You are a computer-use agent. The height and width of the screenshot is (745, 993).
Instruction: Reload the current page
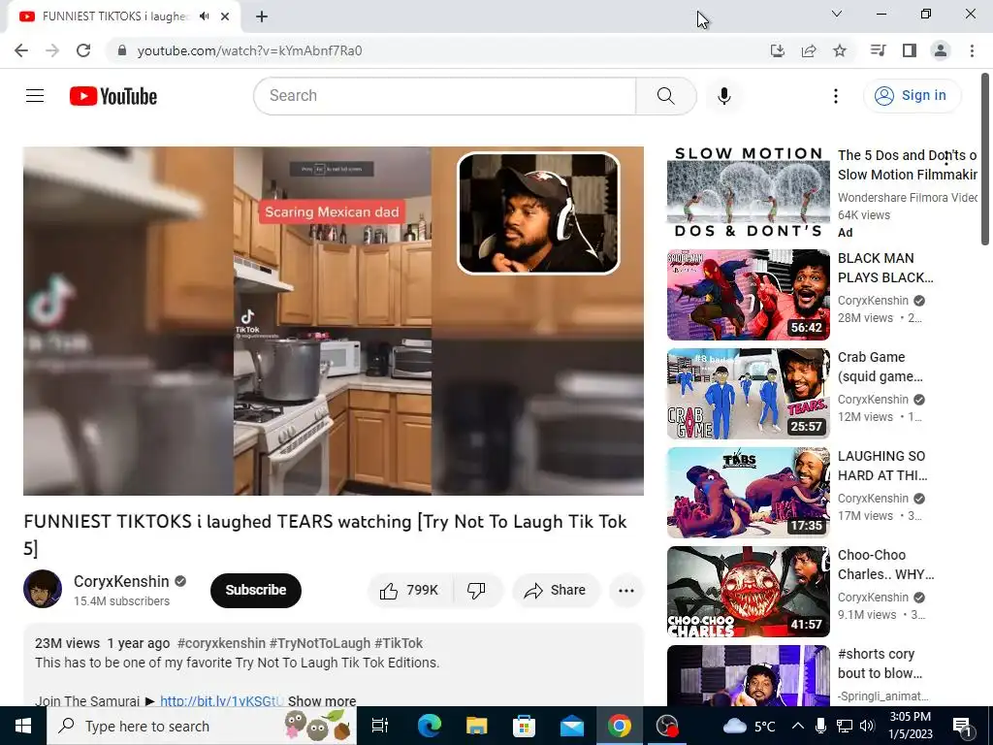click(x=83, y=50)
